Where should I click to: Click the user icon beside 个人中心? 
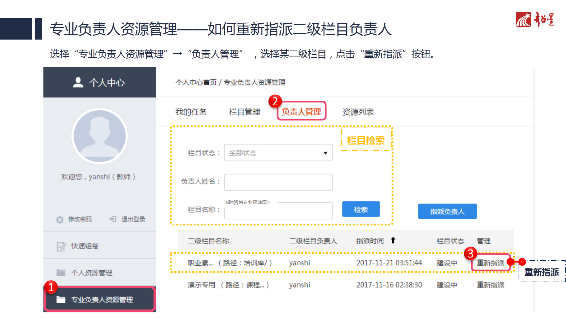(x=78, y=82)
